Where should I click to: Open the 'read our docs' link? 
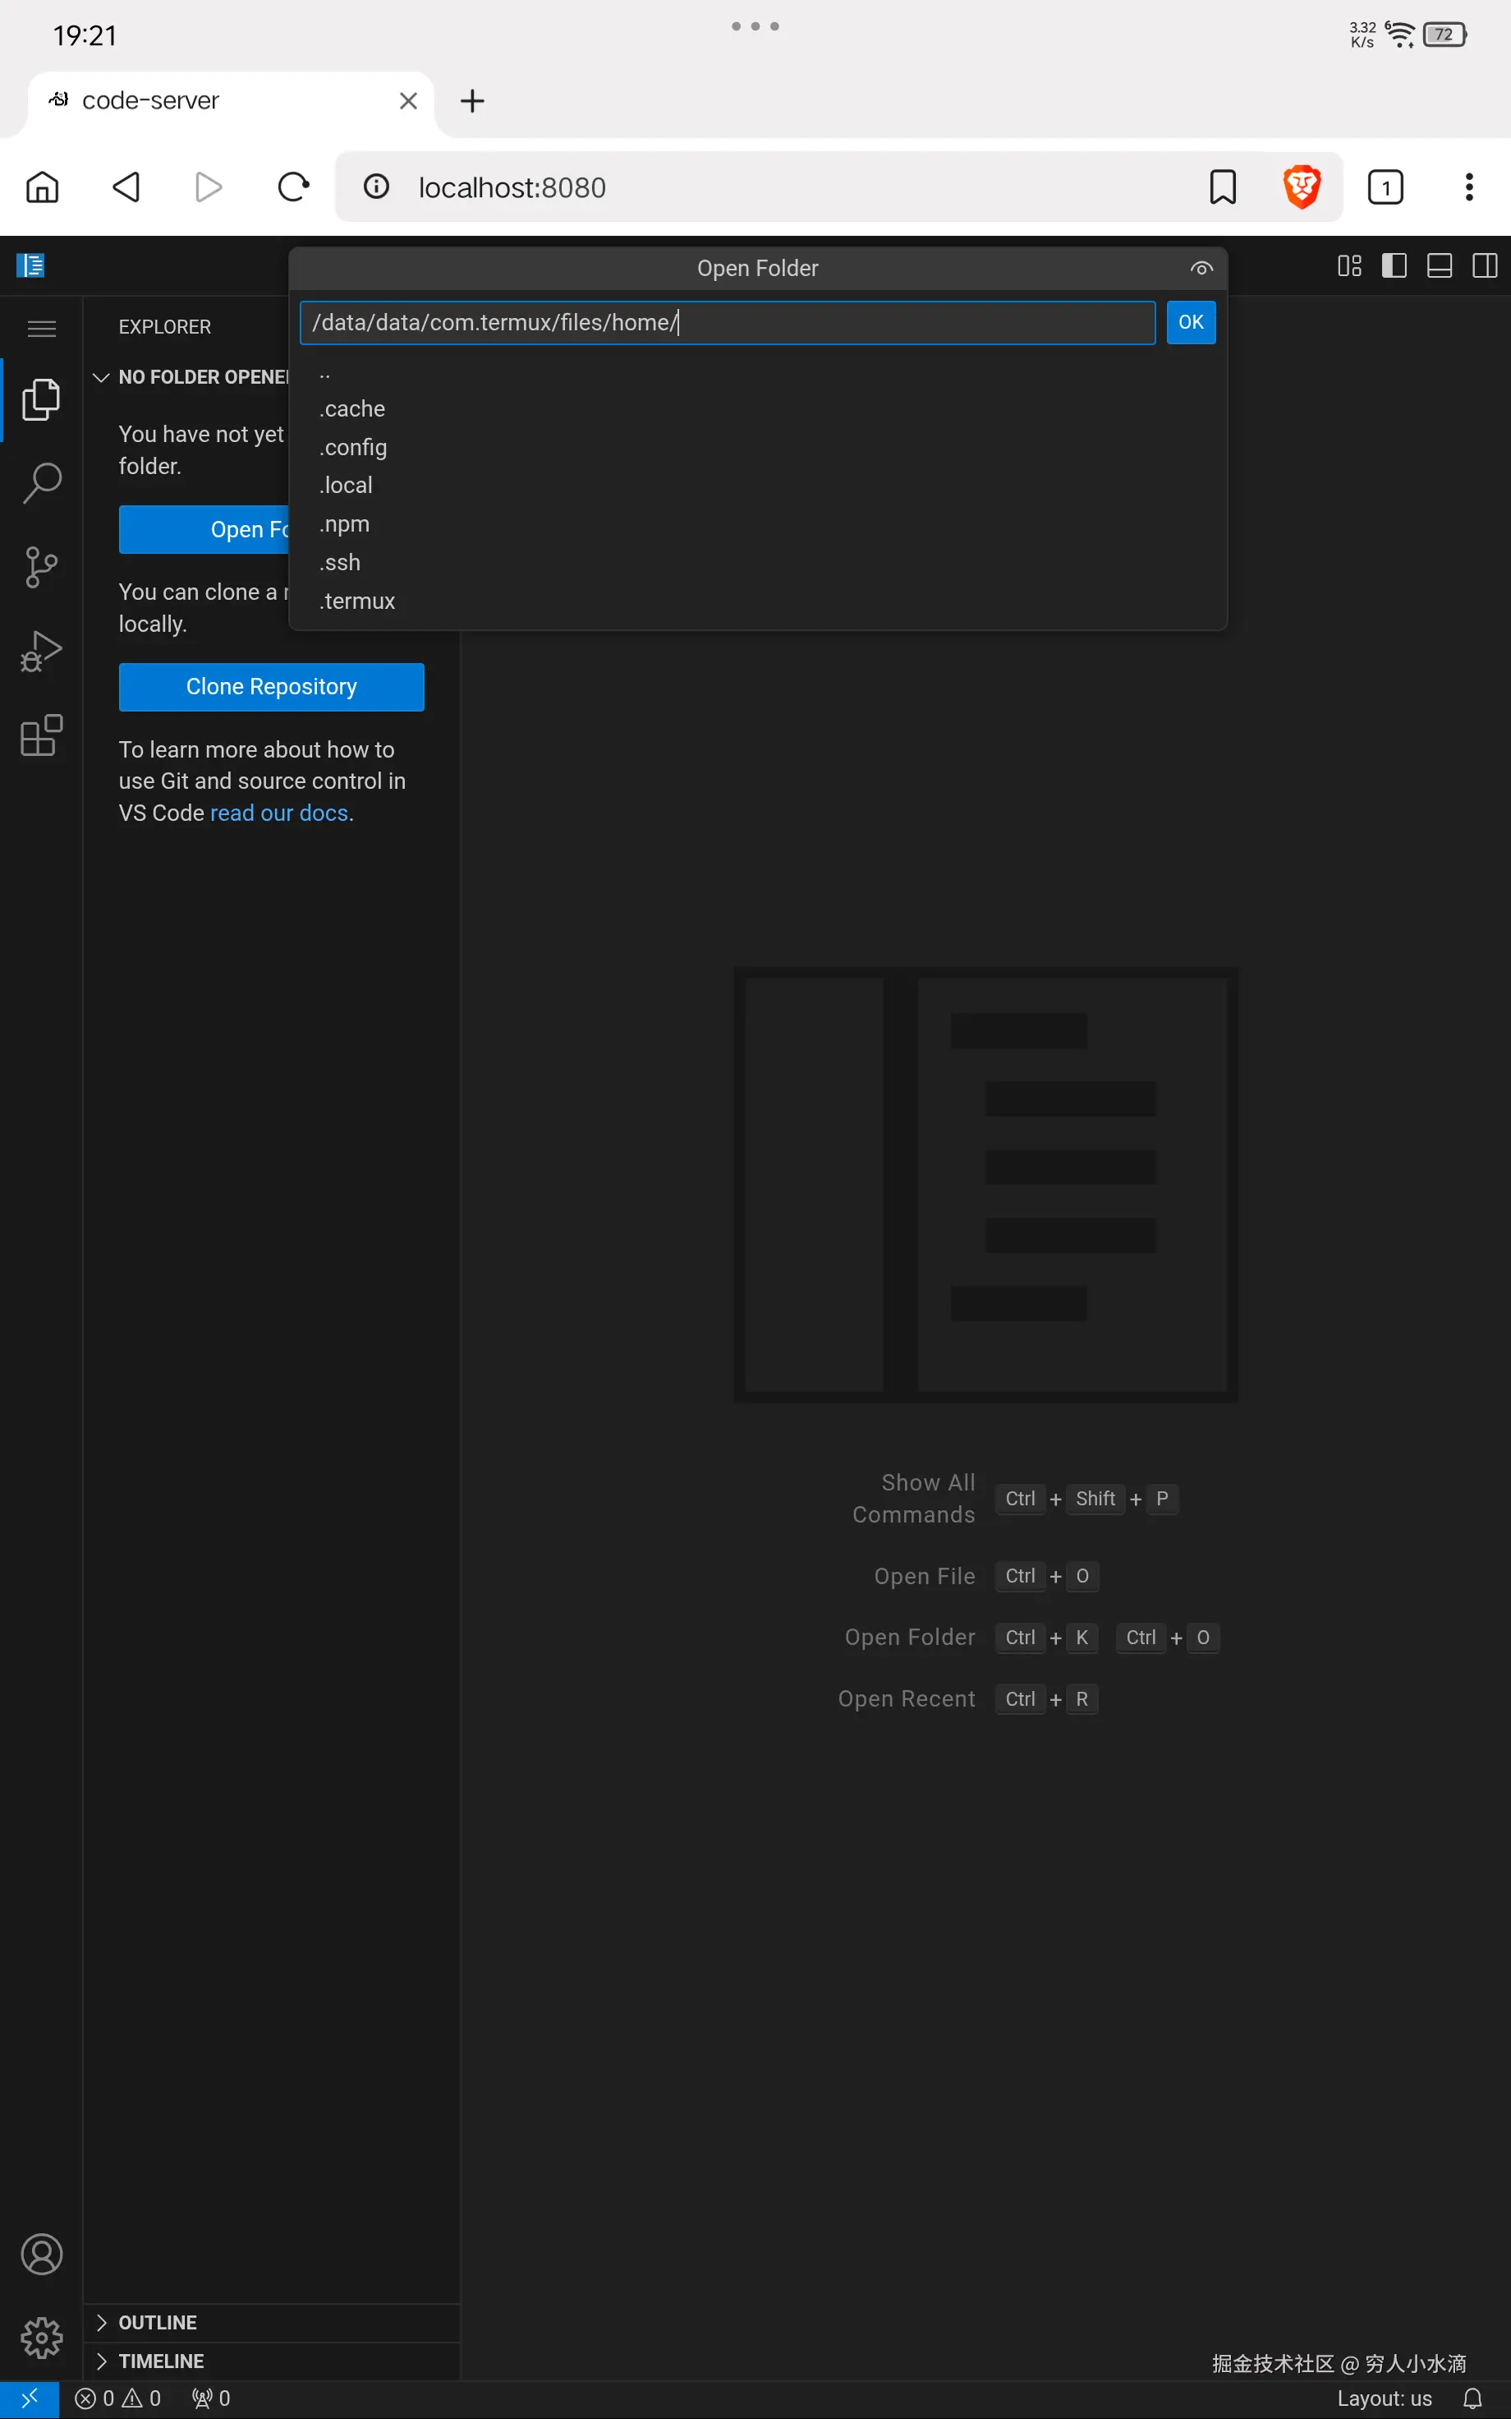pos(279,813)
